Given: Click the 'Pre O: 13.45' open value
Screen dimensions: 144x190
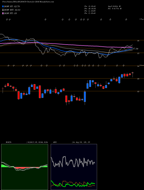Looking at the screenshot, I should pos(90,6).
